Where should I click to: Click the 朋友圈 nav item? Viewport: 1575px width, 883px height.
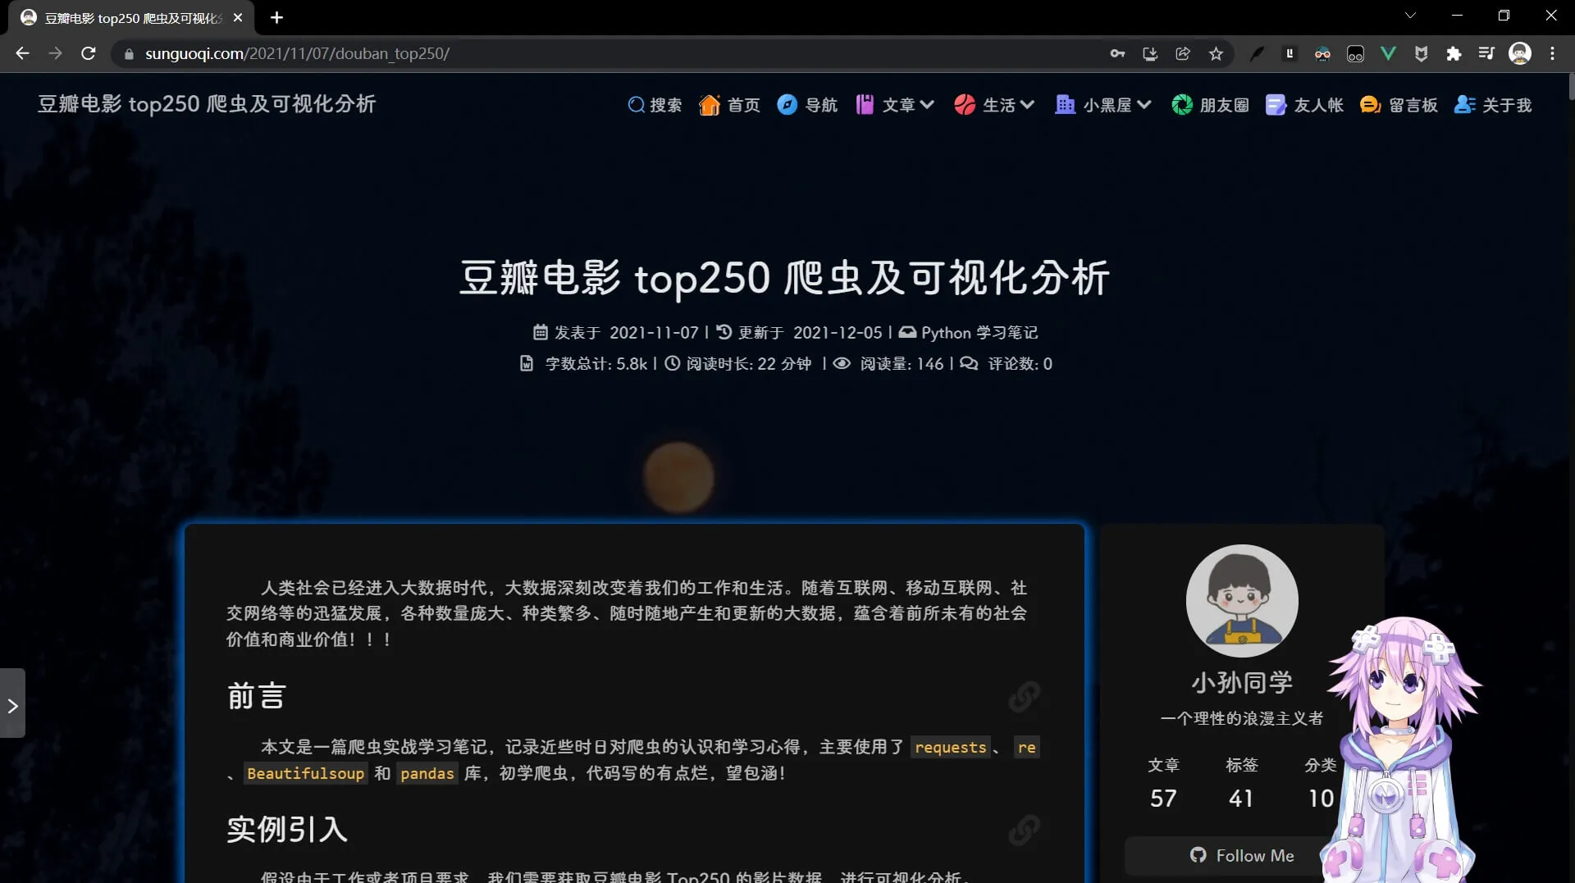pos(1210,105)
